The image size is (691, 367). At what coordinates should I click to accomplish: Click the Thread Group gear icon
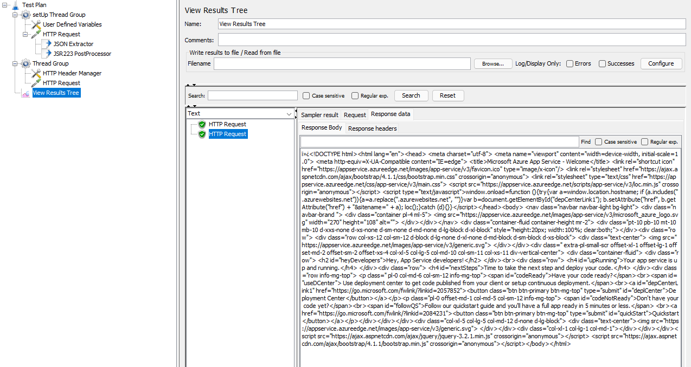25,63
